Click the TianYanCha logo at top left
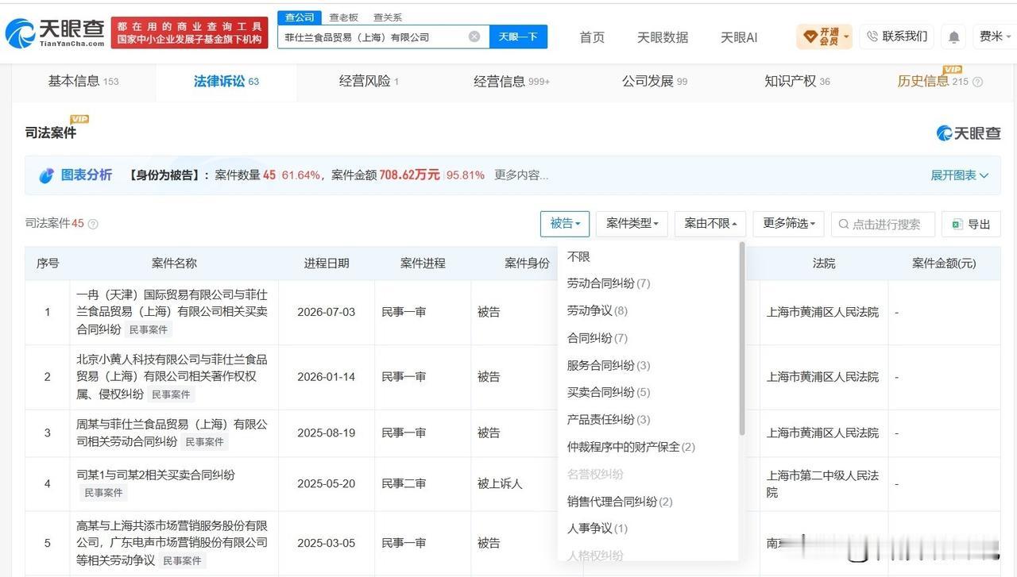Viewport: 1017px width, 577px height. [x=55, y=33]
